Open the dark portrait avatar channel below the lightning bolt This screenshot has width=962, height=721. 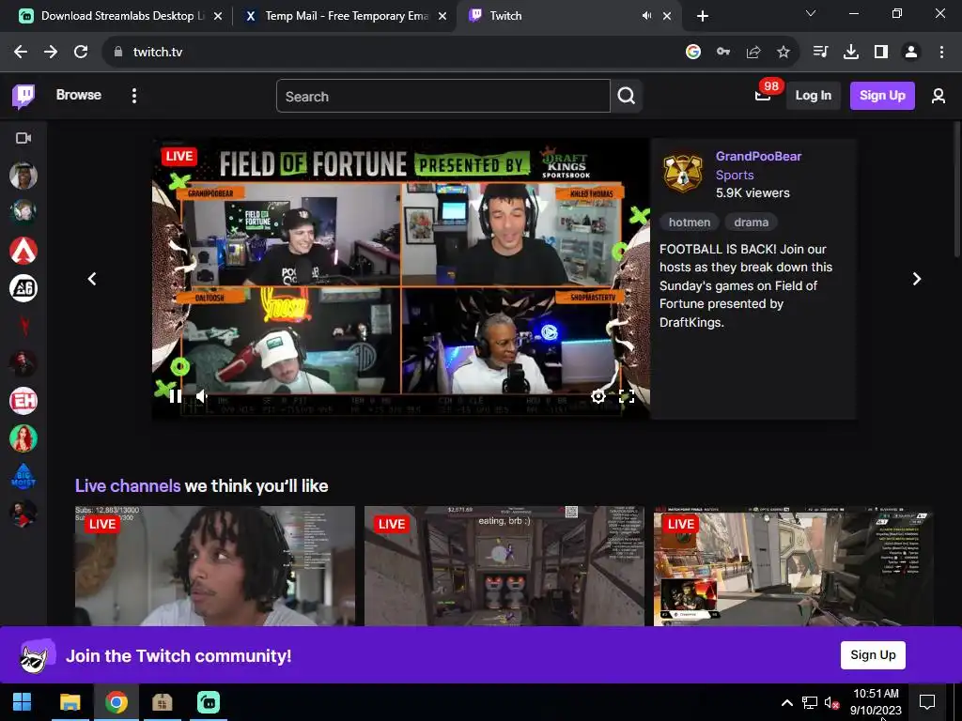(x=23, y=363)
